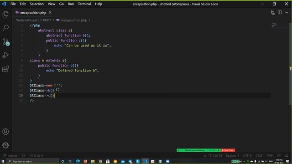Click the vertical editor scrollbar
292x164 pixels.
pos(290,63)
